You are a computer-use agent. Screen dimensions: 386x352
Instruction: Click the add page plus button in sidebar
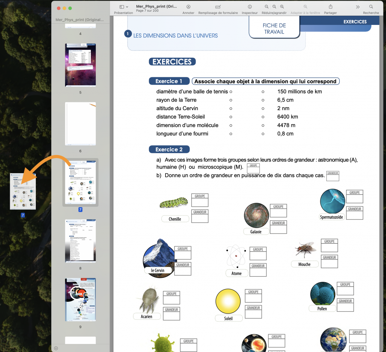(56, 348)
